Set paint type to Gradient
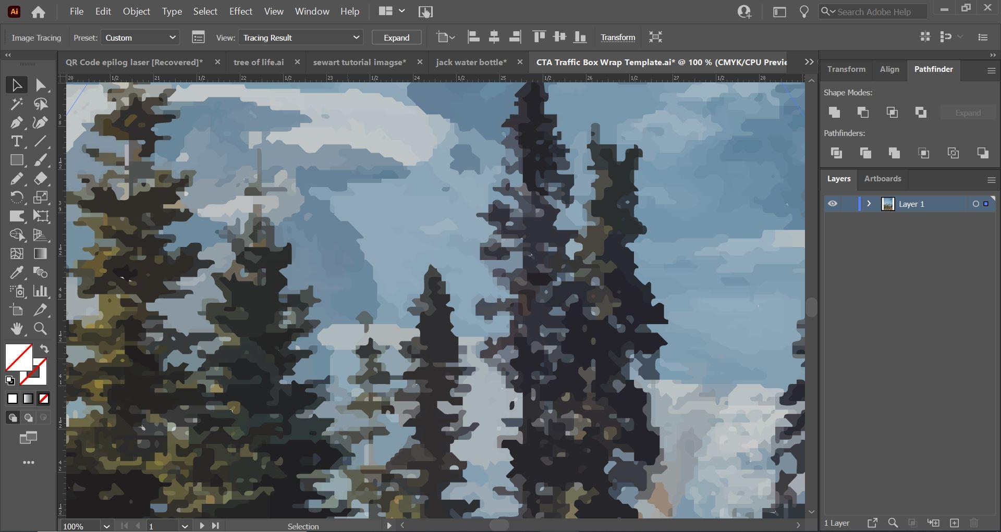1001x532 pixels. click(28, 399)
